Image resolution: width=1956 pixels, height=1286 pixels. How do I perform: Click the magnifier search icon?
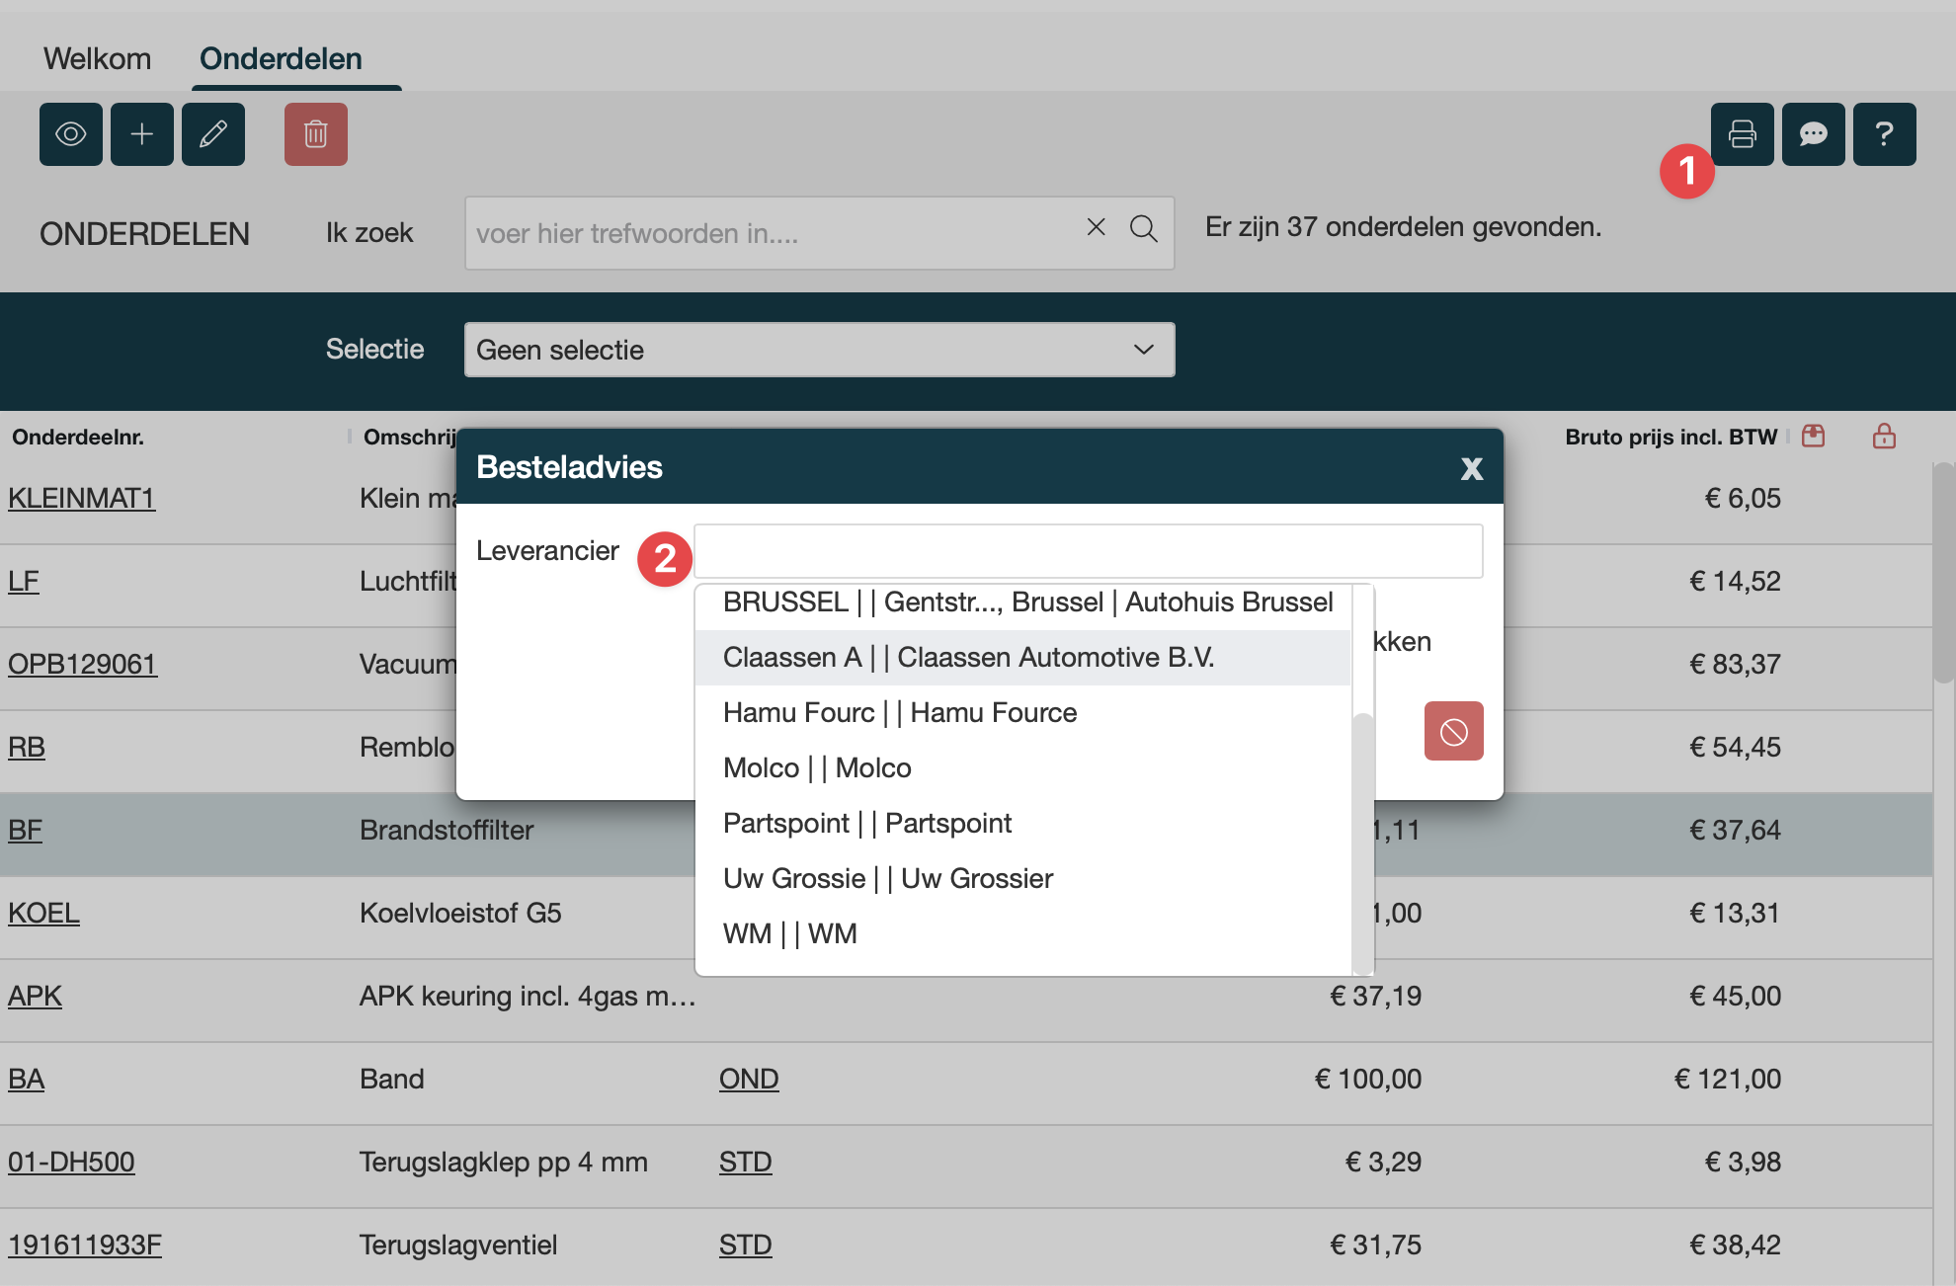pos(1144,229)
